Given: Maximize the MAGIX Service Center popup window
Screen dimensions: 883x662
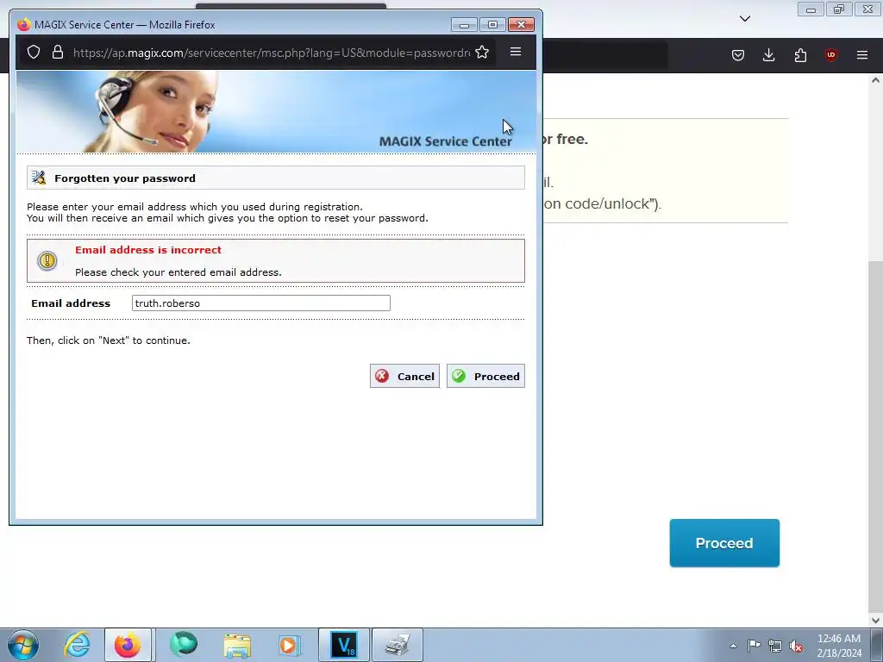Looking at the screenshot, I should coord(492,25).
